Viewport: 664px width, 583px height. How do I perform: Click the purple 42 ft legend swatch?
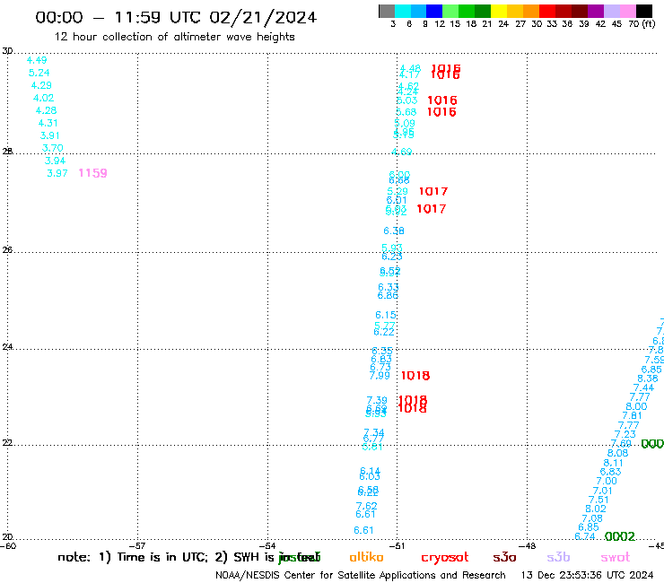click(596, 11)
